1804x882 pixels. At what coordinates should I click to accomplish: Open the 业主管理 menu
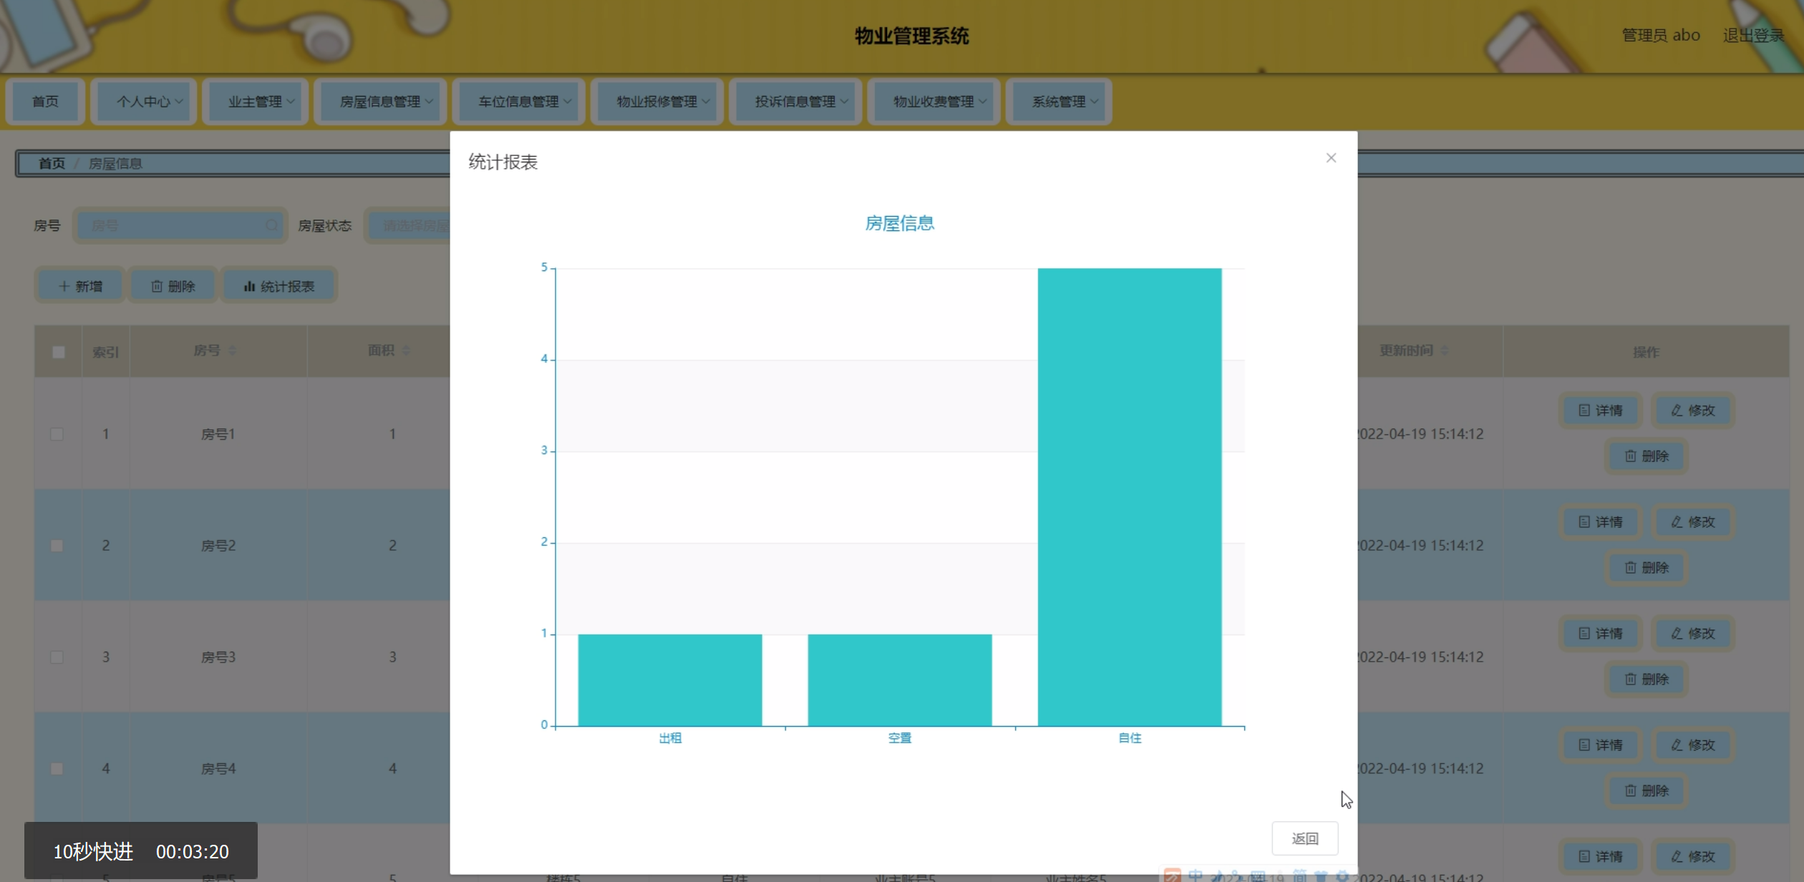pos(261,102)
